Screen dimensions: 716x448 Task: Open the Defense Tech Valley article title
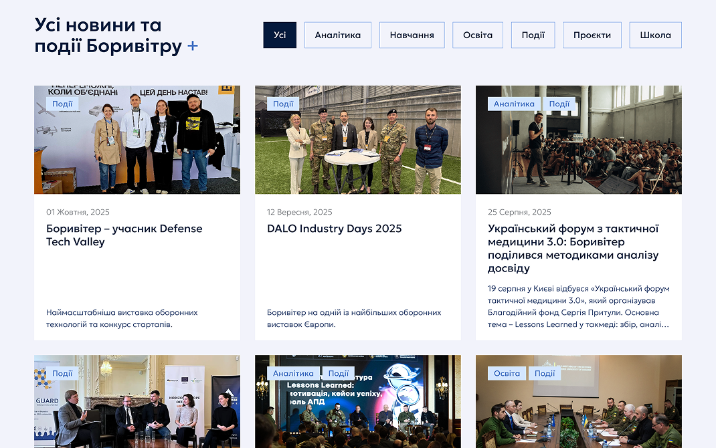tap(124, 235)
